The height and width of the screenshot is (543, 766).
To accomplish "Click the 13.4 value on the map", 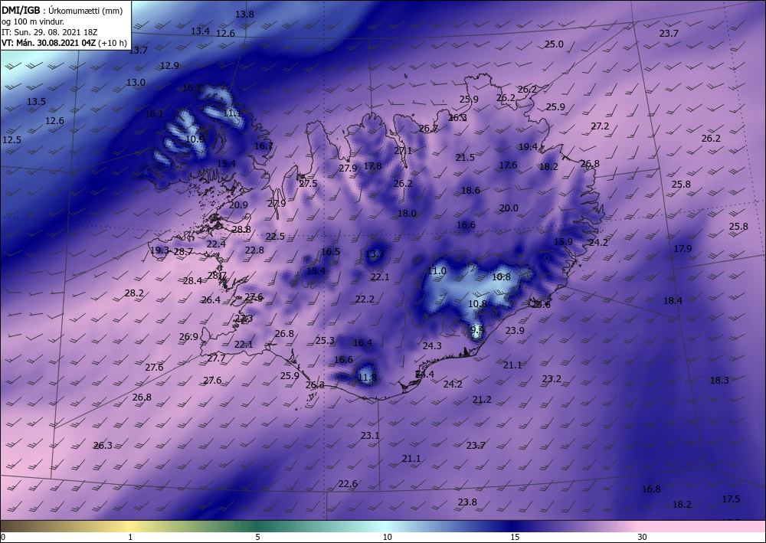I will [200, 31].
